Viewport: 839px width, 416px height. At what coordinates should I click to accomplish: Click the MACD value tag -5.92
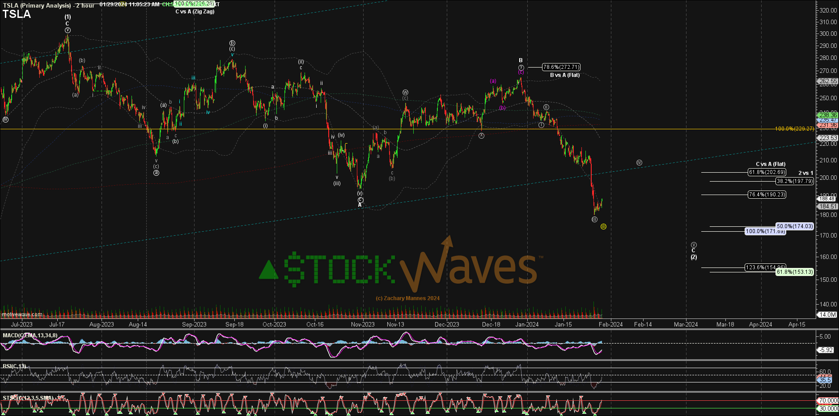[x=826, y=350]
